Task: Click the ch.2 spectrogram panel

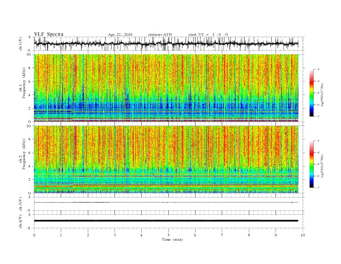Action: point(166,160)
